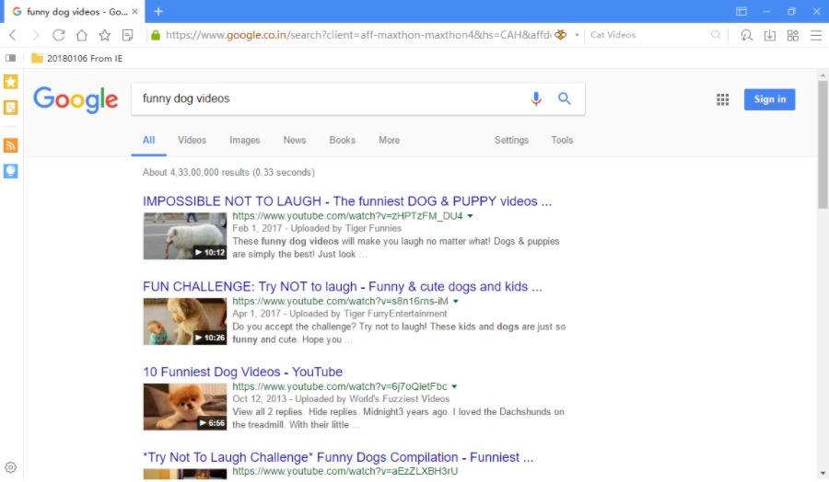Switch to the Videos tab
This screenshot has height=482, width=829.
pyautogui.click(x=192, y=140)
